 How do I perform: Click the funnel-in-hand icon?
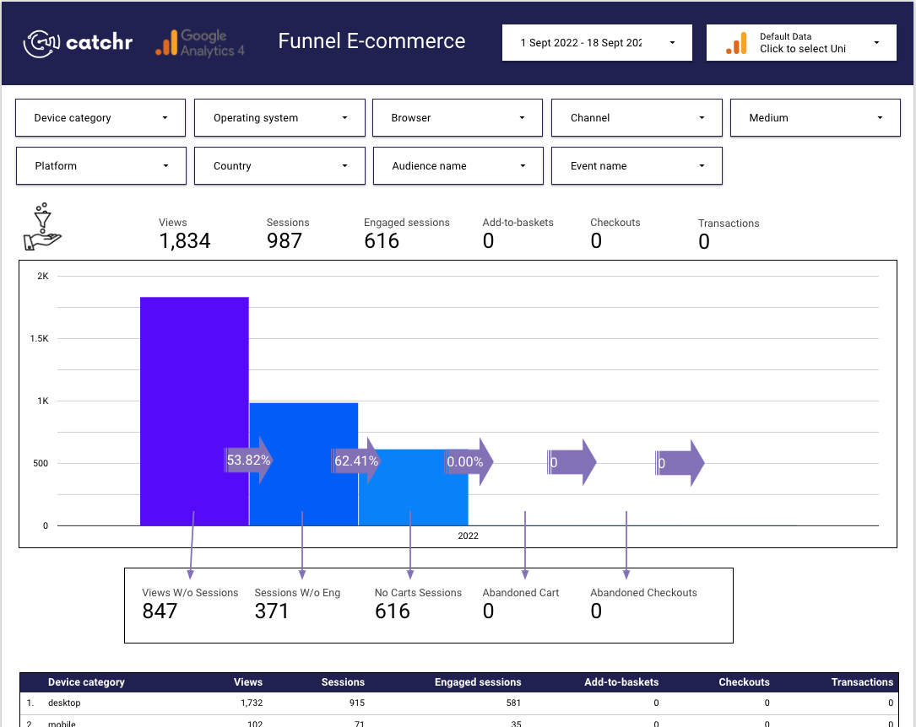42,226
